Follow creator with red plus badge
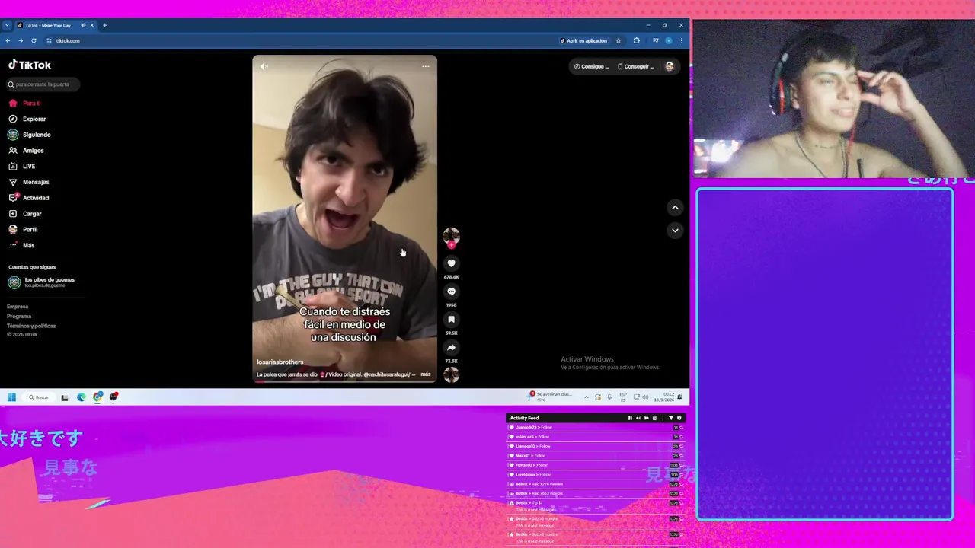This screenshot has width=975, height=548. pyautogui.click(x=451, y=245)
